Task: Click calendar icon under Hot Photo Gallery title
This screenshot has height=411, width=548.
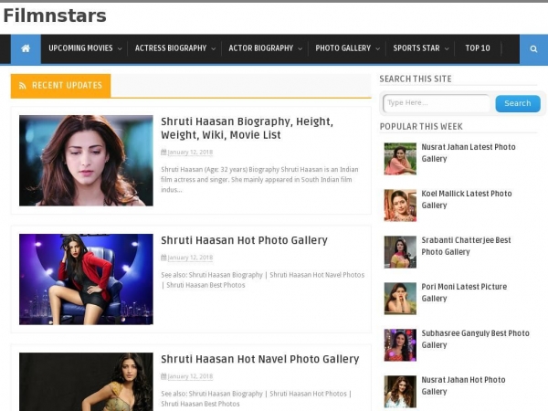Action: [163, 258]
